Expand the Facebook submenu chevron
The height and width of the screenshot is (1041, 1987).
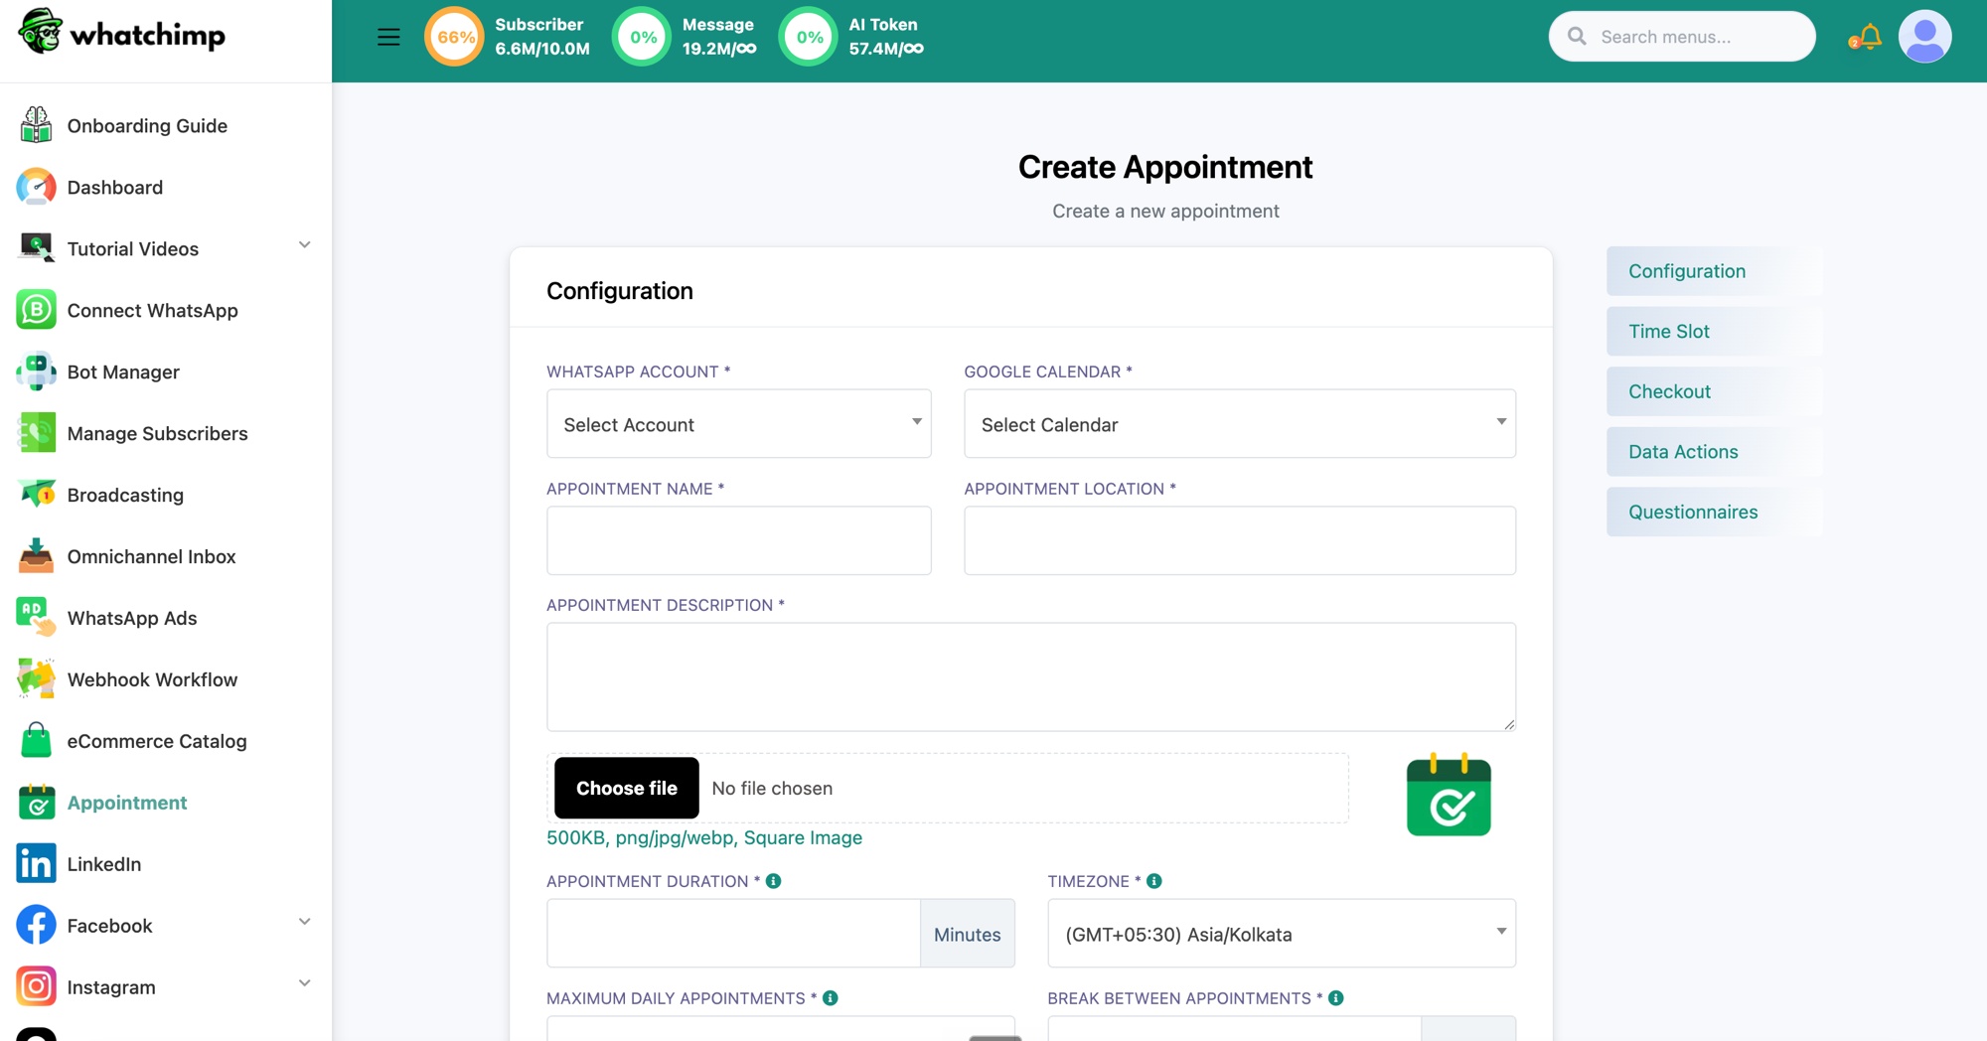click(305, 922)
